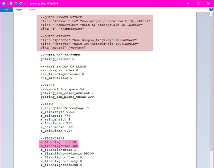Click the //r_flashlightrender 0 line
Screen dimensions: 214x168
(x=62, y=74)
